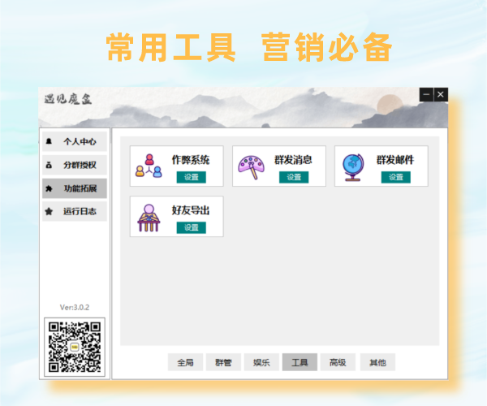The width and height of the screenshot is (487, 406).
Task: Go to 个人中心 in sidebar
Action: coord(75,141)
